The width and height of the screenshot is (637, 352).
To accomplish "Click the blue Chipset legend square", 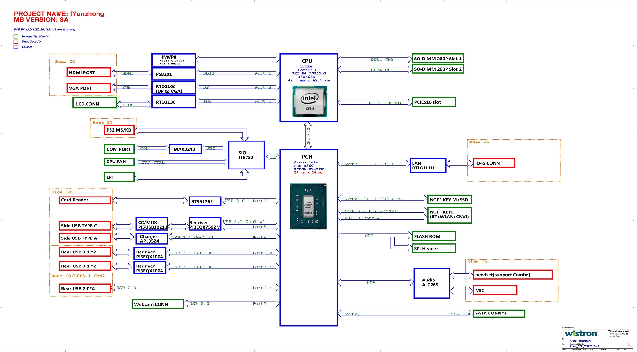I will tap(16, 47).
